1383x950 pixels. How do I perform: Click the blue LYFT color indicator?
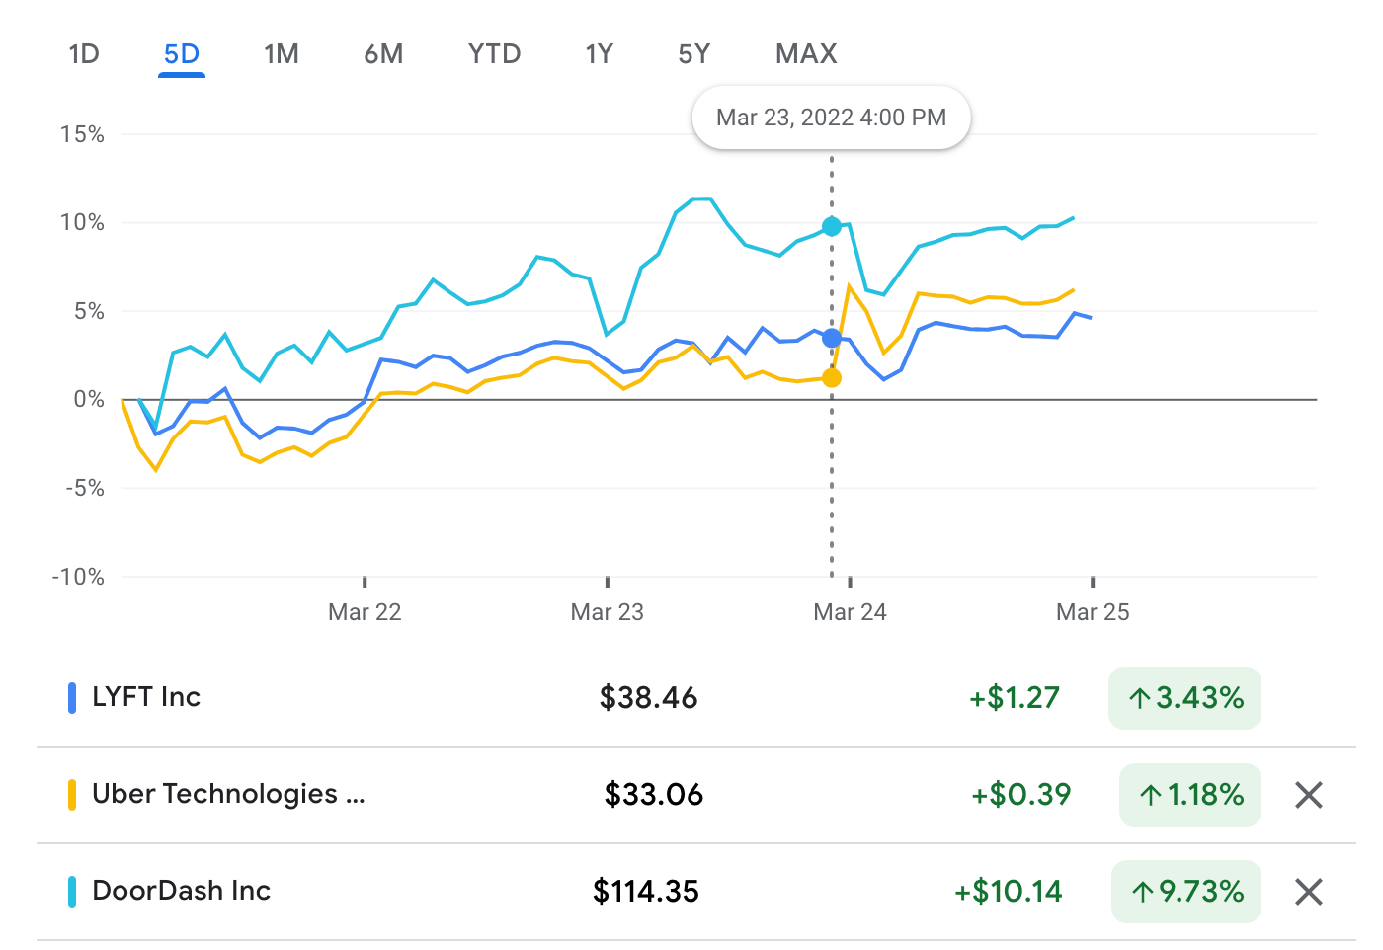72,698
